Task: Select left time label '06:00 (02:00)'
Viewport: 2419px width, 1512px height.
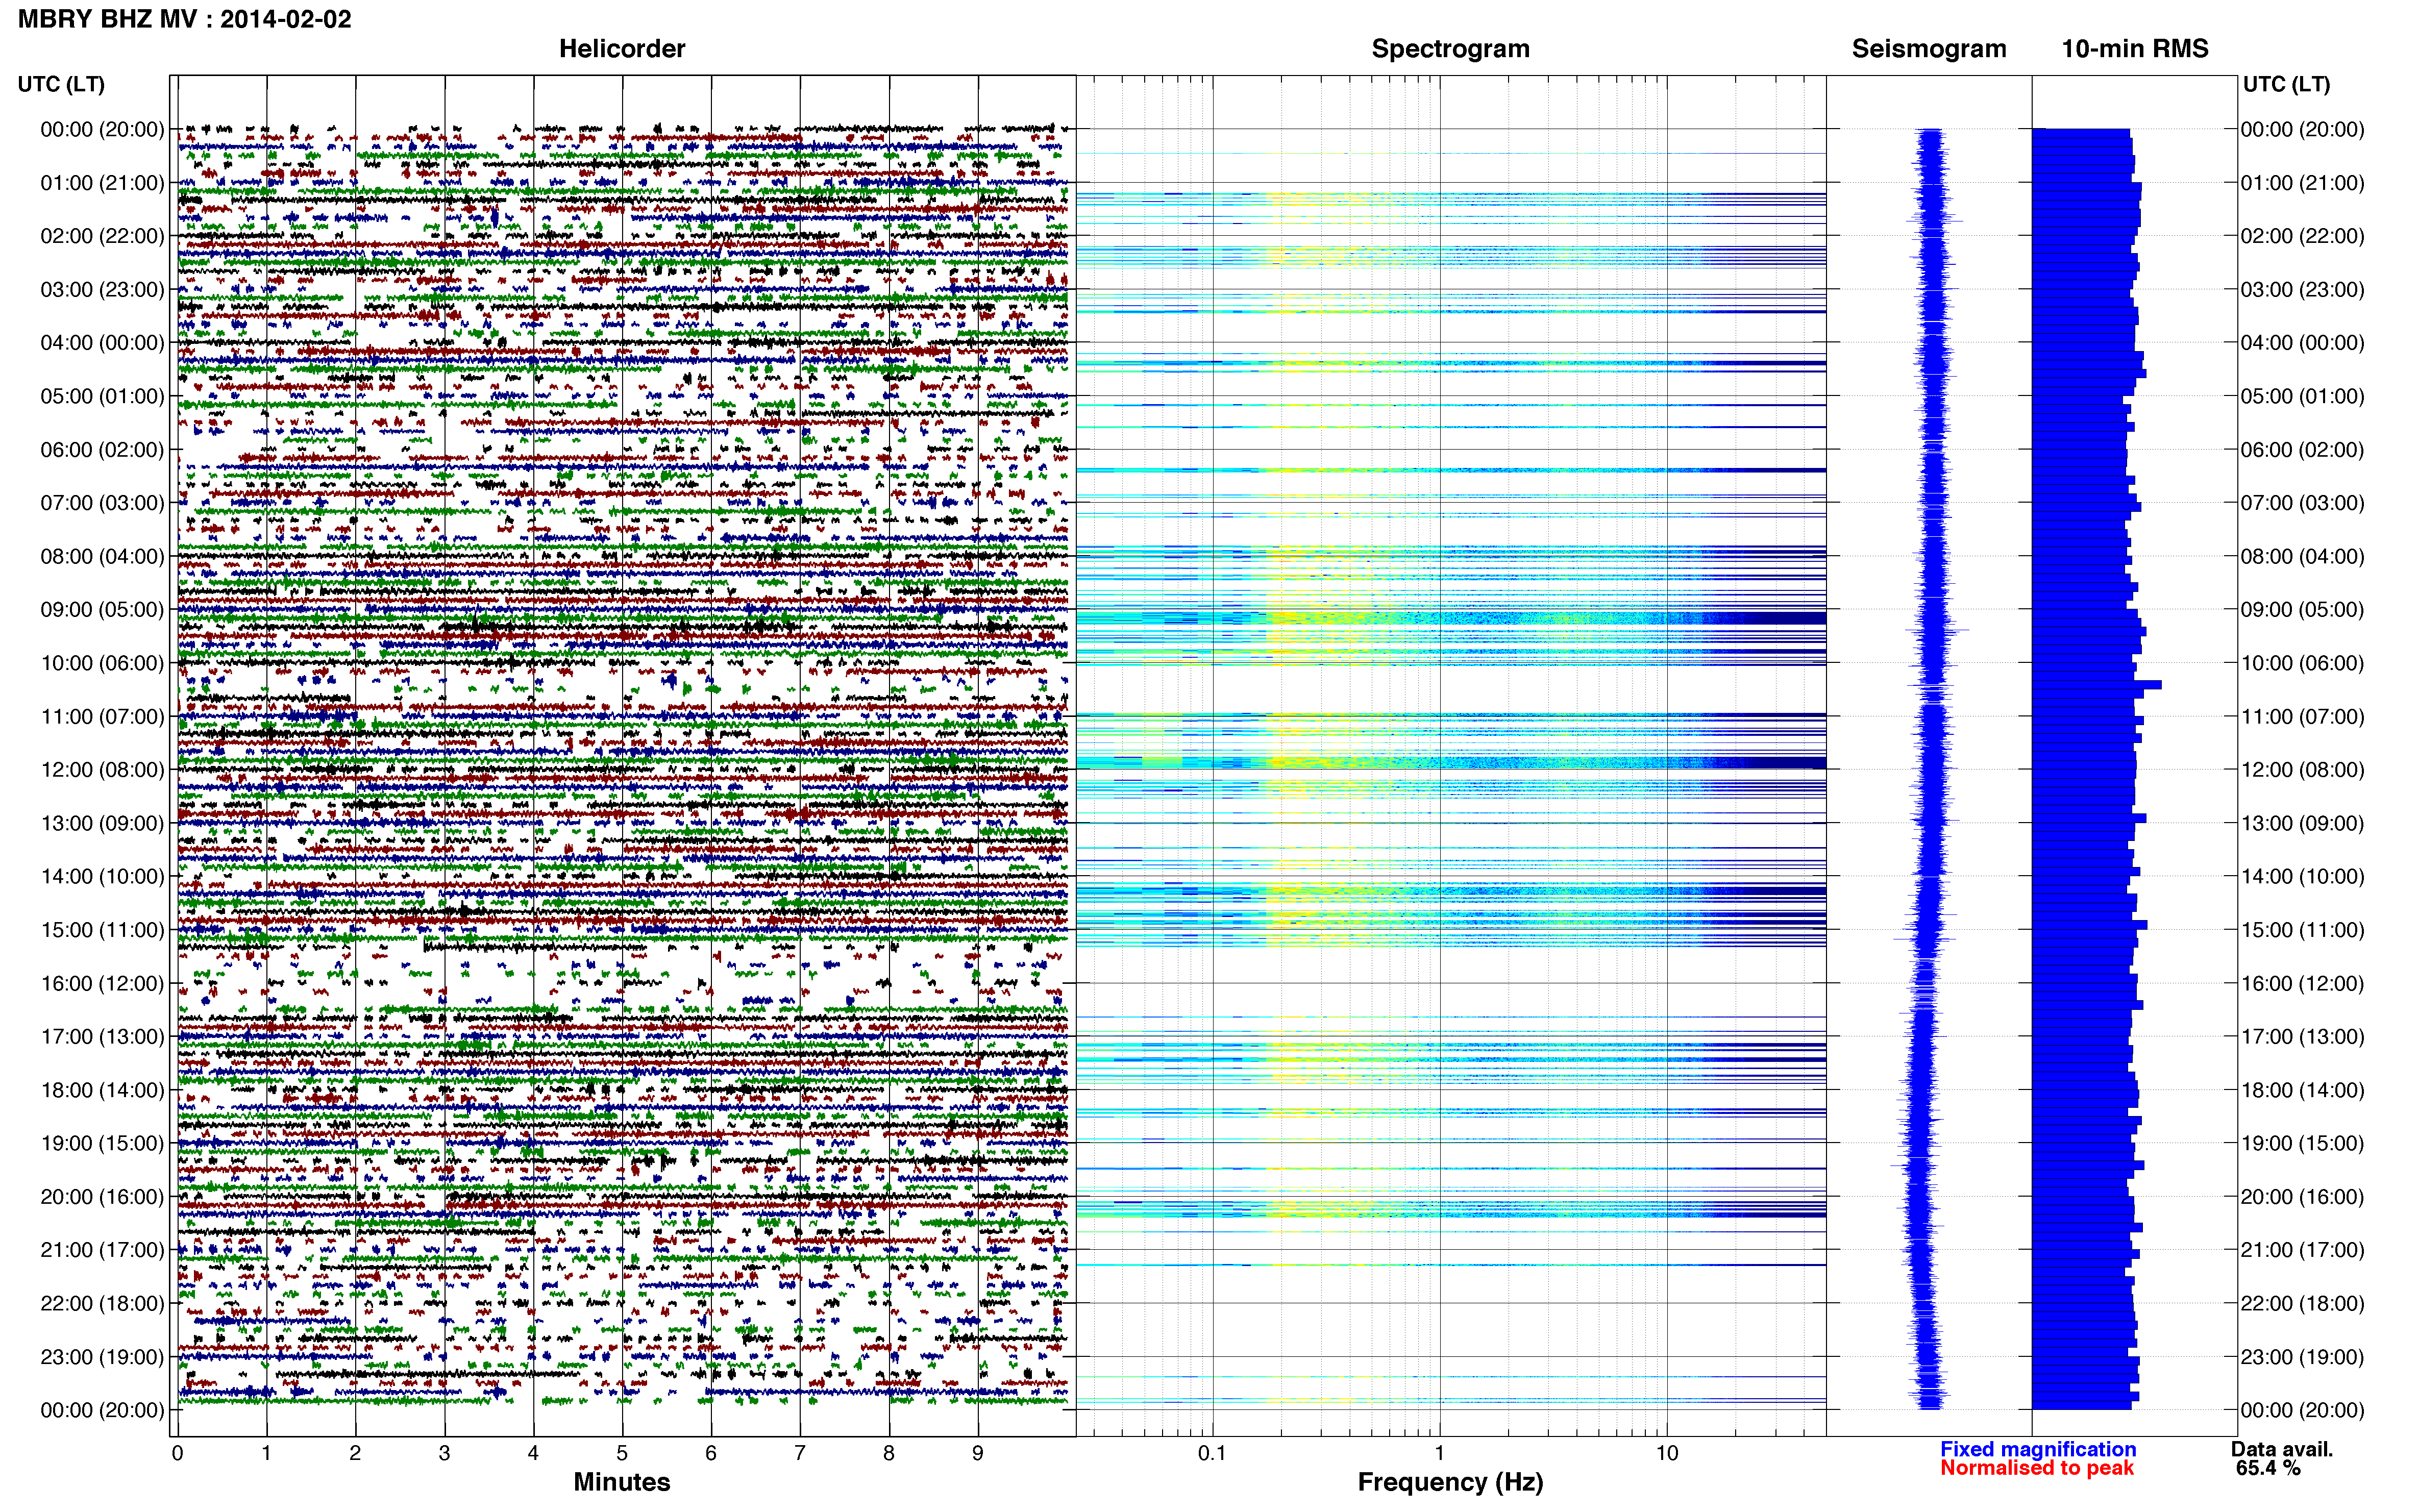Action: point(102,449)
